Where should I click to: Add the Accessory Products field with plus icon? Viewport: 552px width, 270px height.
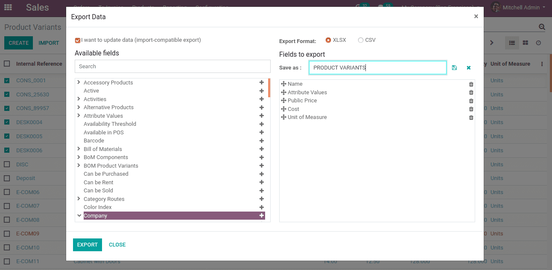pos(262,82)
